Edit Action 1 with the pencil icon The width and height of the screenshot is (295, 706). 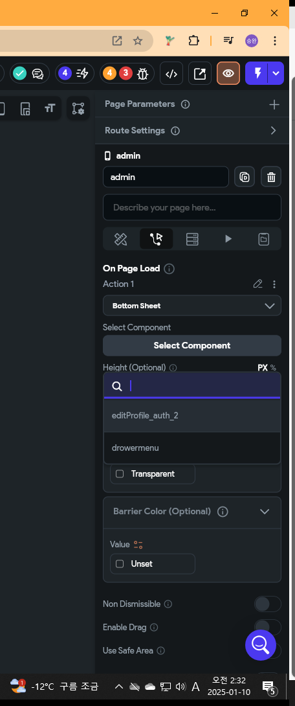[x=257, y=284]
